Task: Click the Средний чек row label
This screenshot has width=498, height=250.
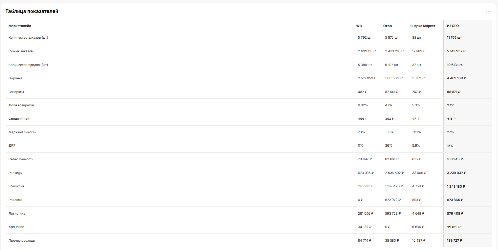Action: click(19, 119)
